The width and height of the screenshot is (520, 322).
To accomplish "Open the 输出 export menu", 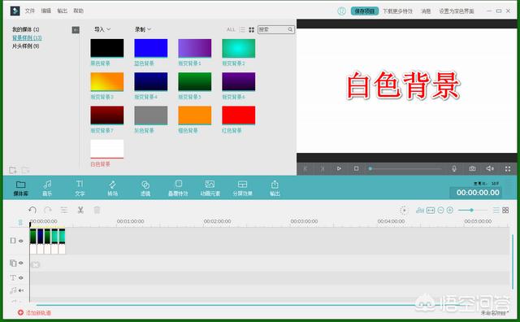I will pos(63,11).
